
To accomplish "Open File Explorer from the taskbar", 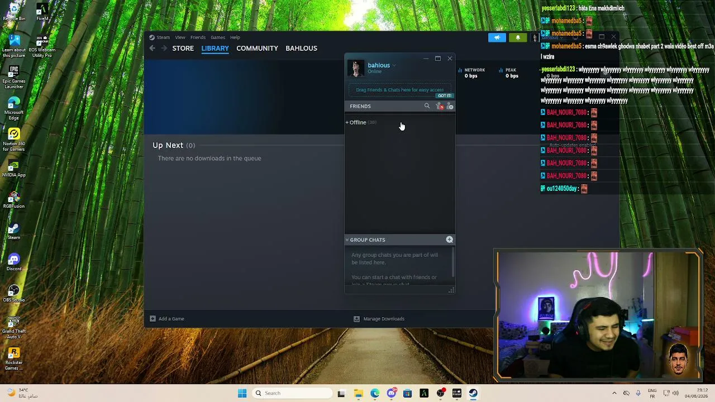I will (x=358, y=393).
